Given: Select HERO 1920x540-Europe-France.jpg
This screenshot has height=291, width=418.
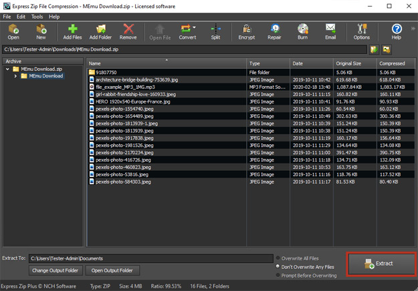Looking at the screenshot, I should [251, 101].
